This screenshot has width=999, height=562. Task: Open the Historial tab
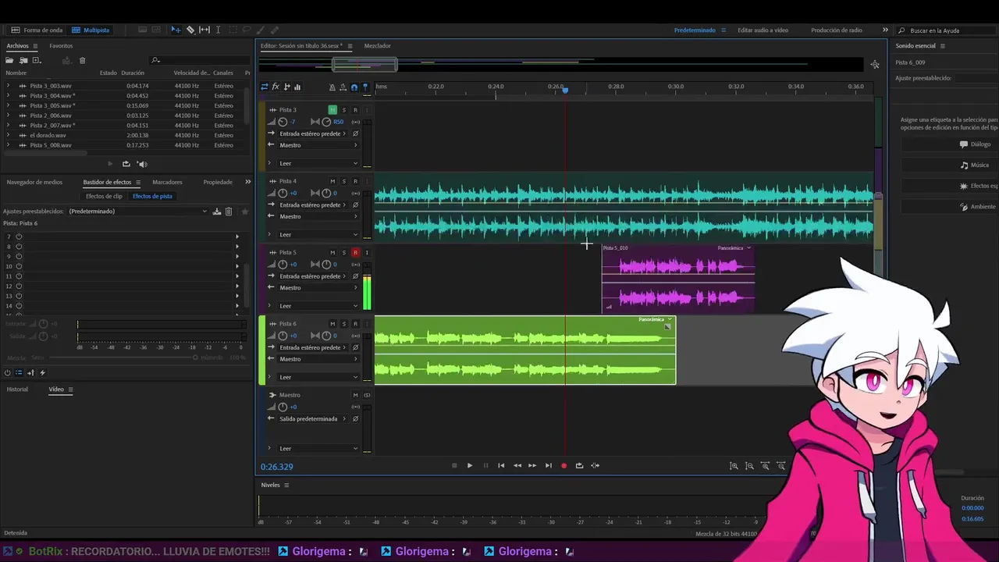pos(17,389)
